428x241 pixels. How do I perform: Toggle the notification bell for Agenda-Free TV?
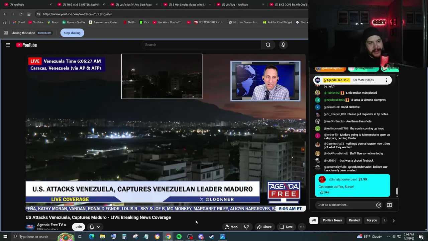tap(92, 227)
